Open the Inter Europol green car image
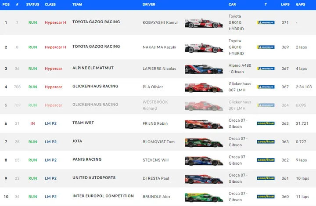 (x=204, y=197)
